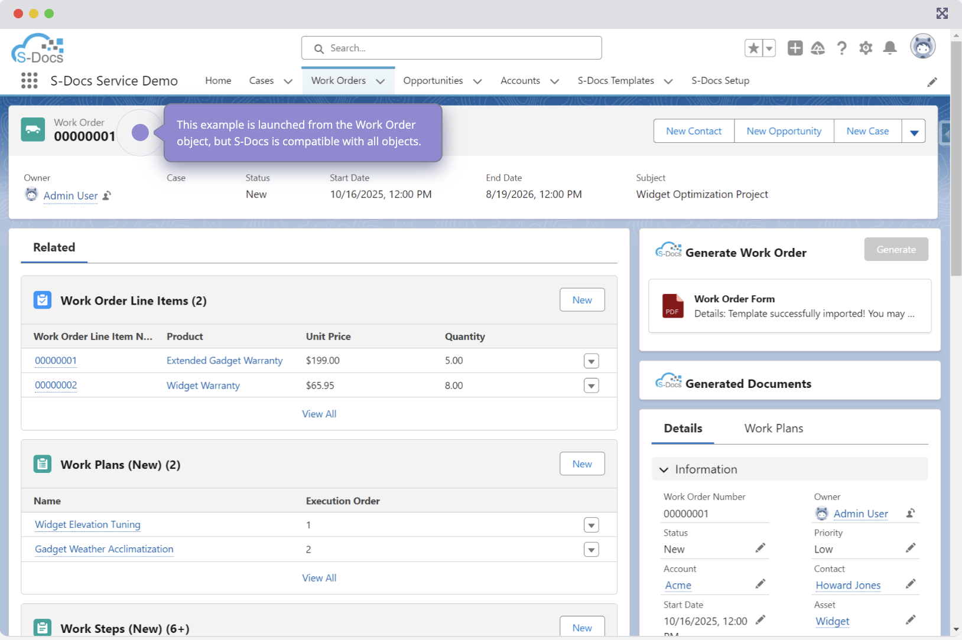Image resolution: width=962 pixels, height=640 pixels.
Task: Open row actions for line item 00000001
Action: (591, 361)
